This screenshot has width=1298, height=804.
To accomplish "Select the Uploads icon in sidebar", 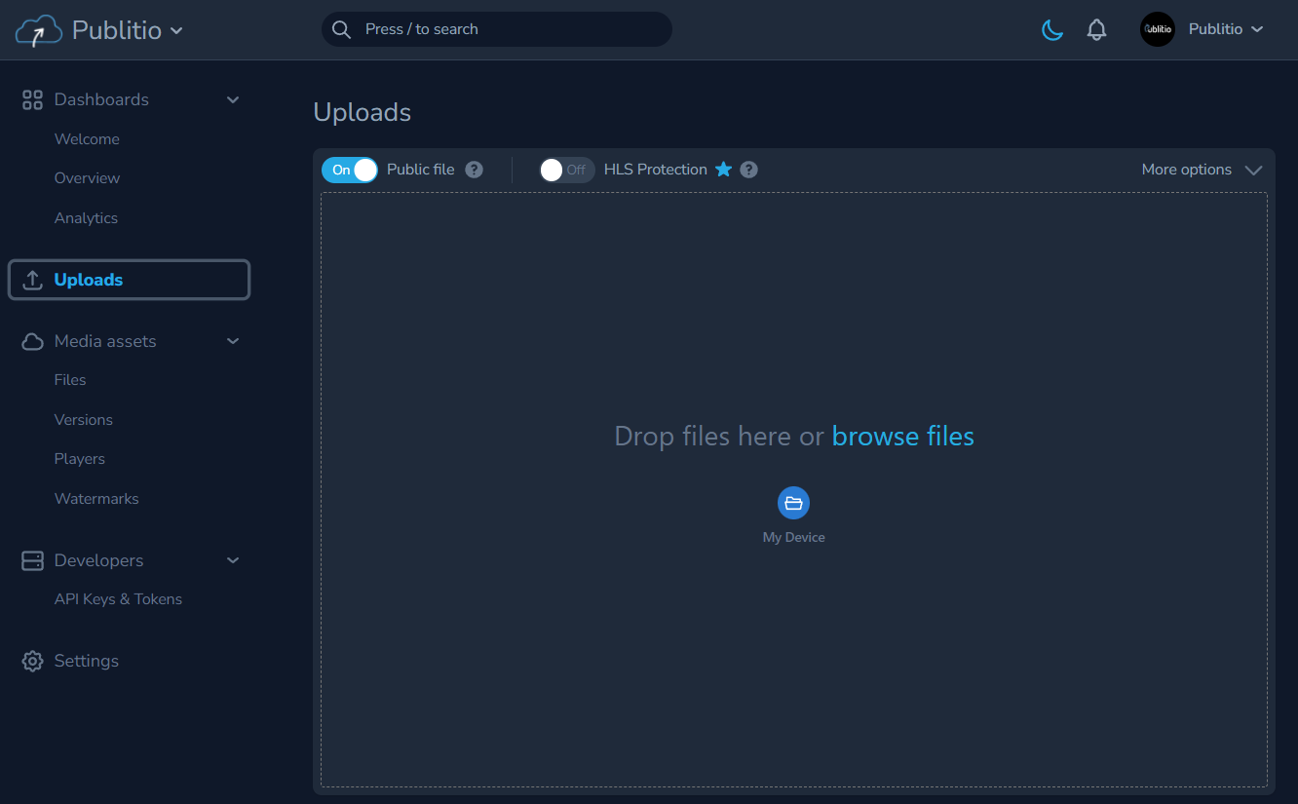I will [32, 280].
